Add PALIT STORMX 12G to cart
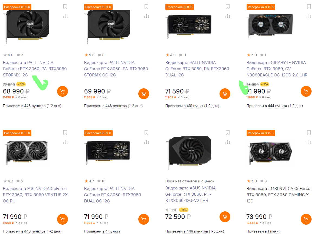This screenshot has width=314, height=242. click(x=62, y=92)
